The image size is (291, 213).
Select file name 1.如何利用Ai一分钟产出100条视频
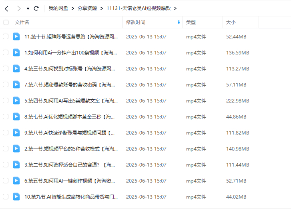tap(70, 53)
